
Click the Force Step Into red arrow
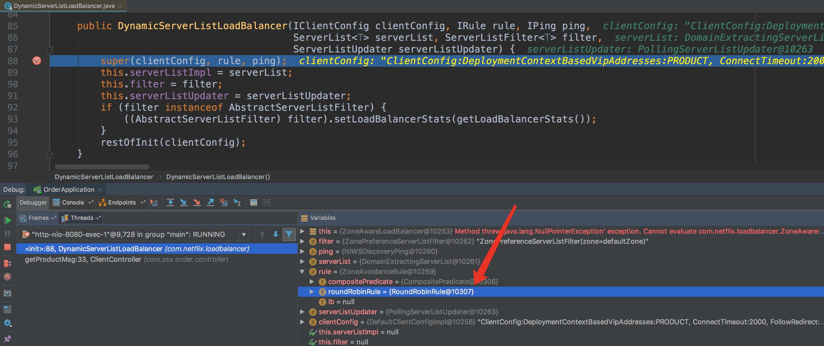197,202
